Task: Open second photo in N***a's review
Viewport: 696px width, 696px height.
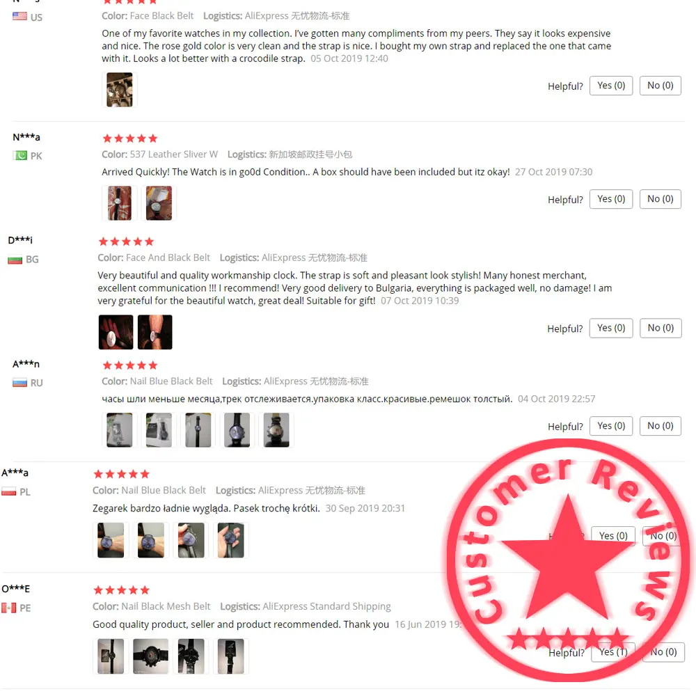Action: point(159,203)
